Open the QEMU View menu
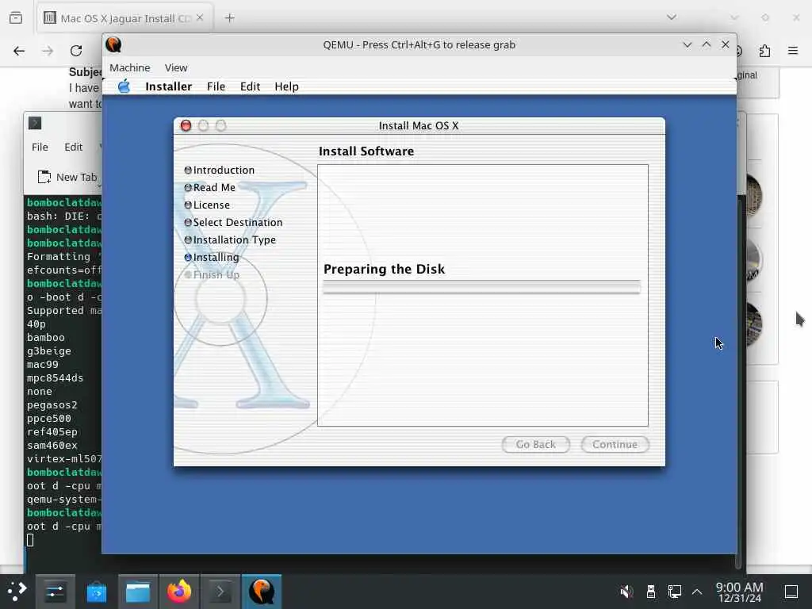The width and height of the screenshot is (812, 609). pos(176,68)
